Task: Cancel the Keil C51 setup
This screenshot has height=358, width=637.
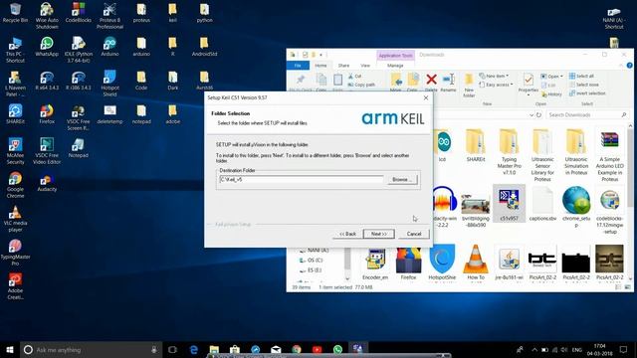Action: pos(414,234)
